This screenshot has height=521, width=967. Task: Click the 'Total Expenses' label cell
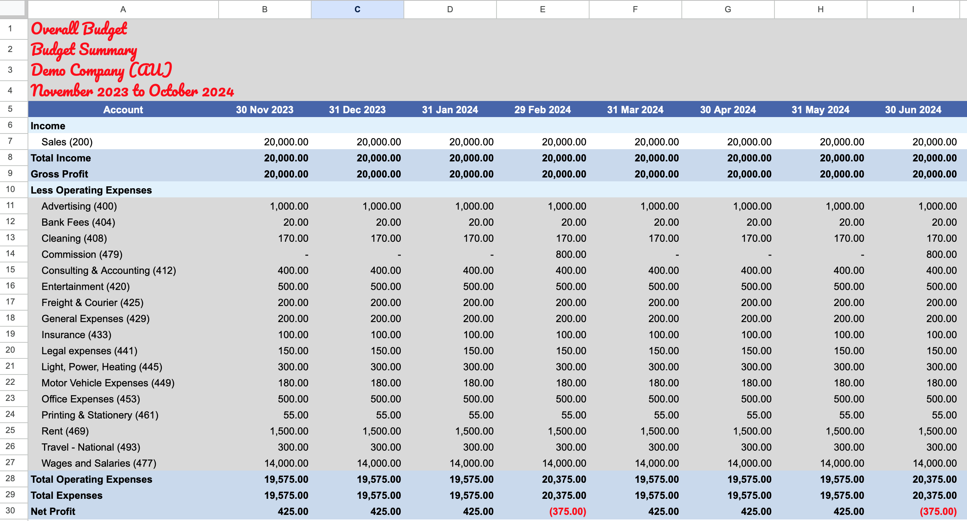[123, 495]
